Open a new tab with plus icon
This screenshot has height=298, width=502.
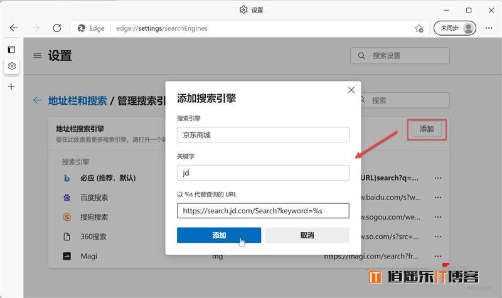point(11,87)
